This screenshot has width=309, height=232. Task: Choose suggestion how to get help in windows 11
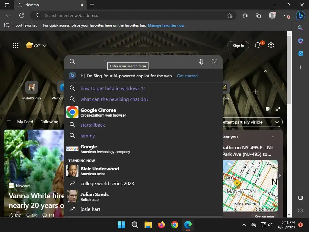coord(143,89)
